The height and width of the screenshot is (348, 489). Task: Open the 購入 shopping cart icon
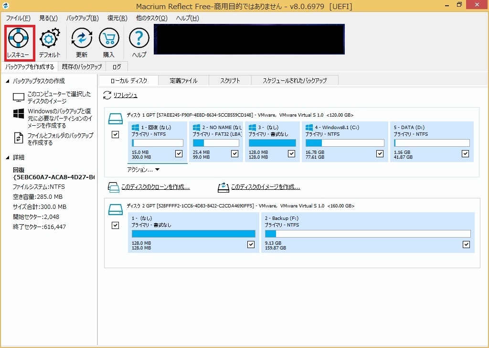(x=109, y=38)
